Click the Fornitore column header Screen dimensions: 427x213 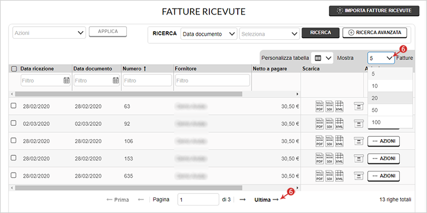(186, 69)
